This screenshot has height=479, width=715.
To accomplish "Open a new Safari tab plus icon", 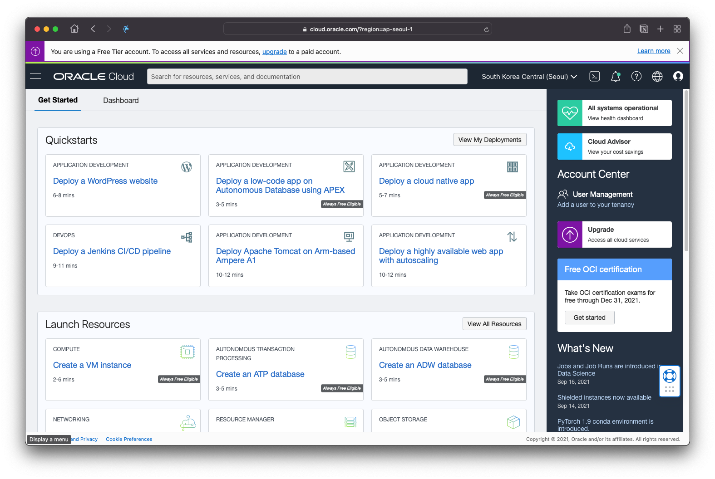I will 661,29.
